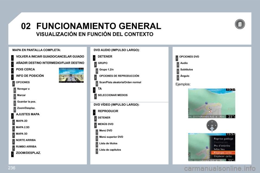Click 'Lista de títulos' entry
This screenshot has height=173, width=260.
(108, 143)
